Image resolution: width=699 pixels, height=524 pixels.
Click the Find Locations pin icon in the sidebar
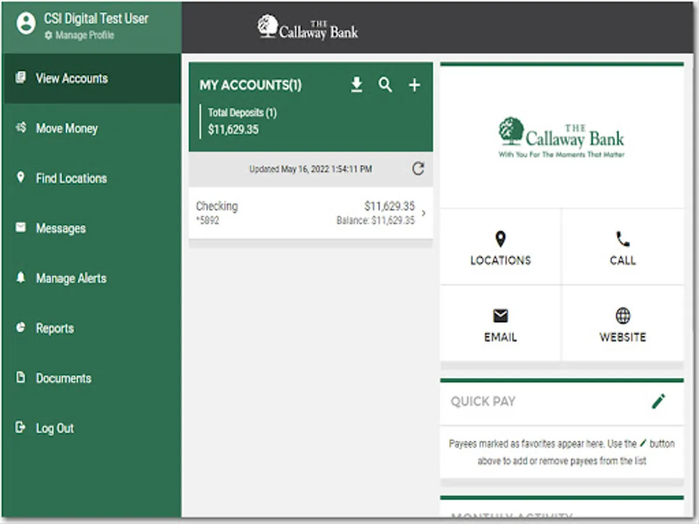[x=20, y=177]
